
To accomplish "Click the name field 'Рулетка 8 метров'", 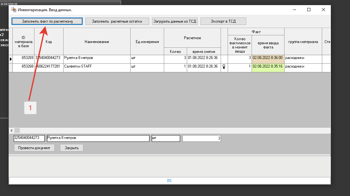I will [98, 138].
